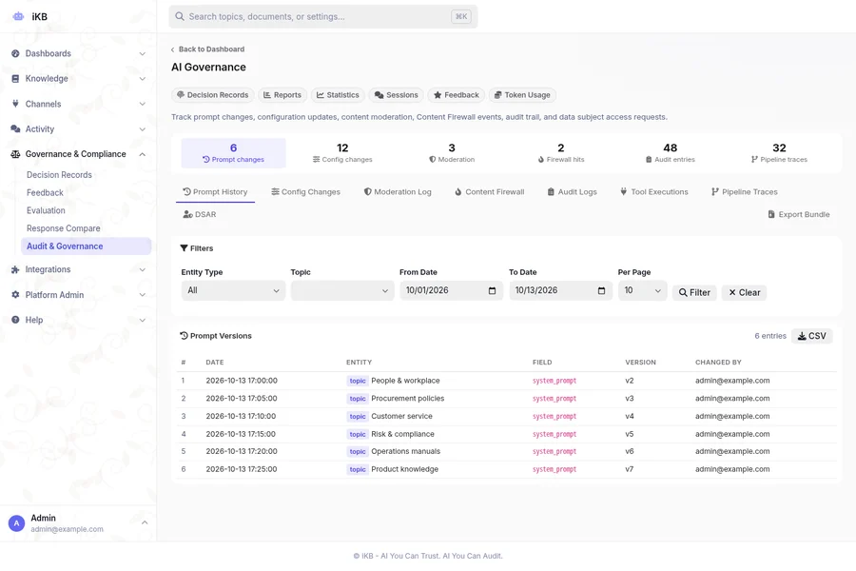Download the CSV export

tap(812, 336)
